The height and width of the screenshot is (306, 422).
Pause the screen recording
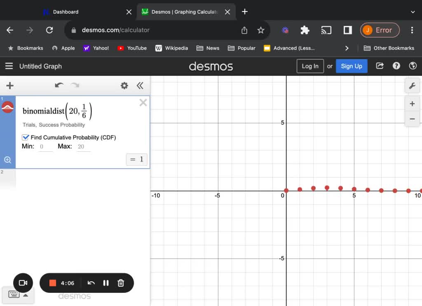pyautogui.click(x=106, y=283)
